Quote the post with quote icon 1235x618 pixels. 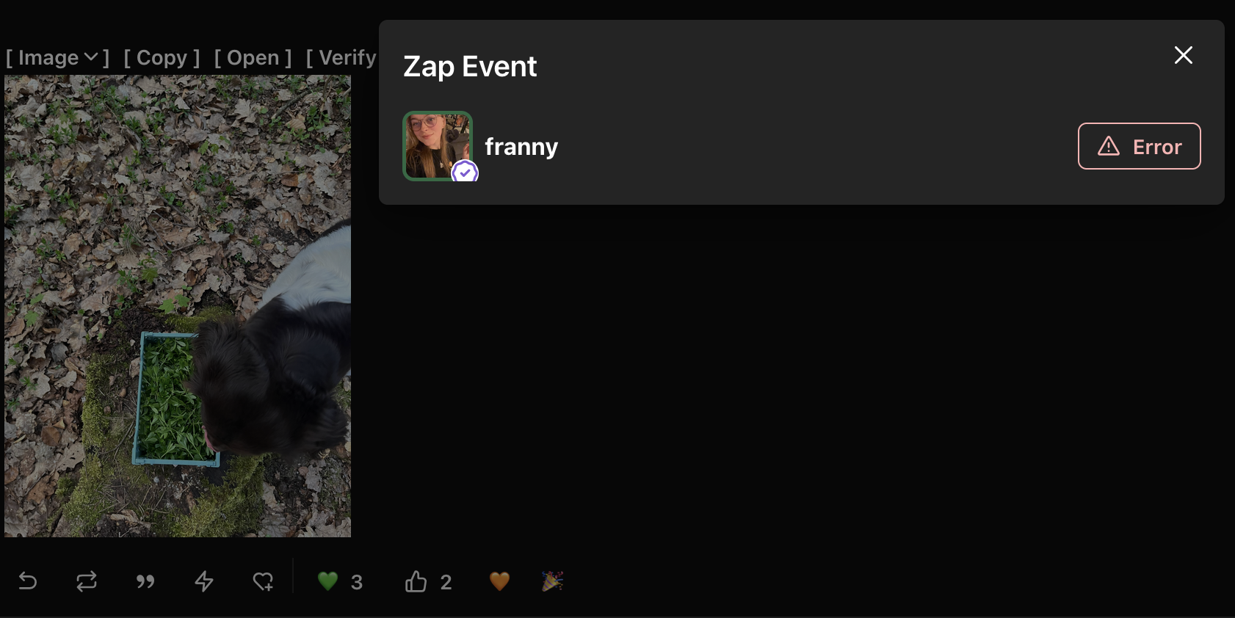145,581
